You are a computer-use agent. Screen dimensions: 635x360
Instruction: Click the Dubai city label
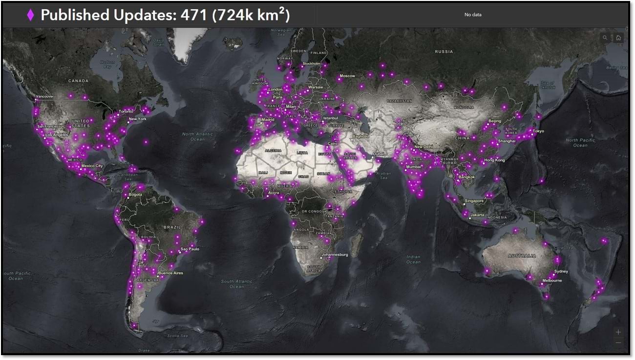point(379,154)
